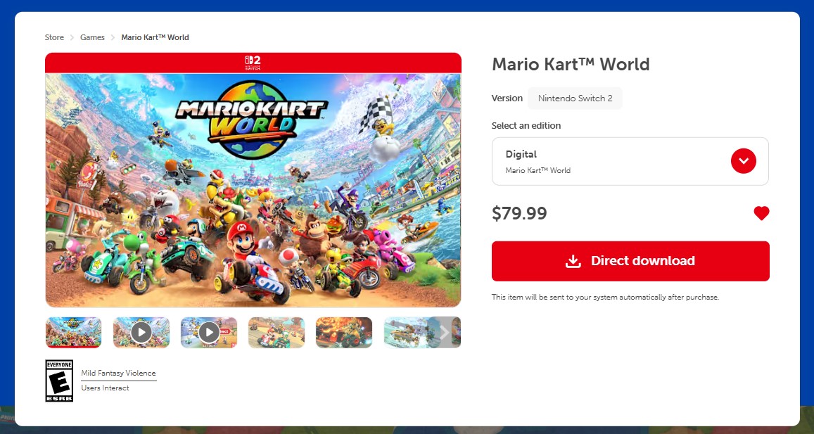Expand the Digital edition dropdown arrow
814x434 pixels.
point(744,161)
